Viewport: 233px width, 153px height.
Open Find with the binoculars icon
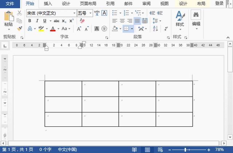pos(196,15)
